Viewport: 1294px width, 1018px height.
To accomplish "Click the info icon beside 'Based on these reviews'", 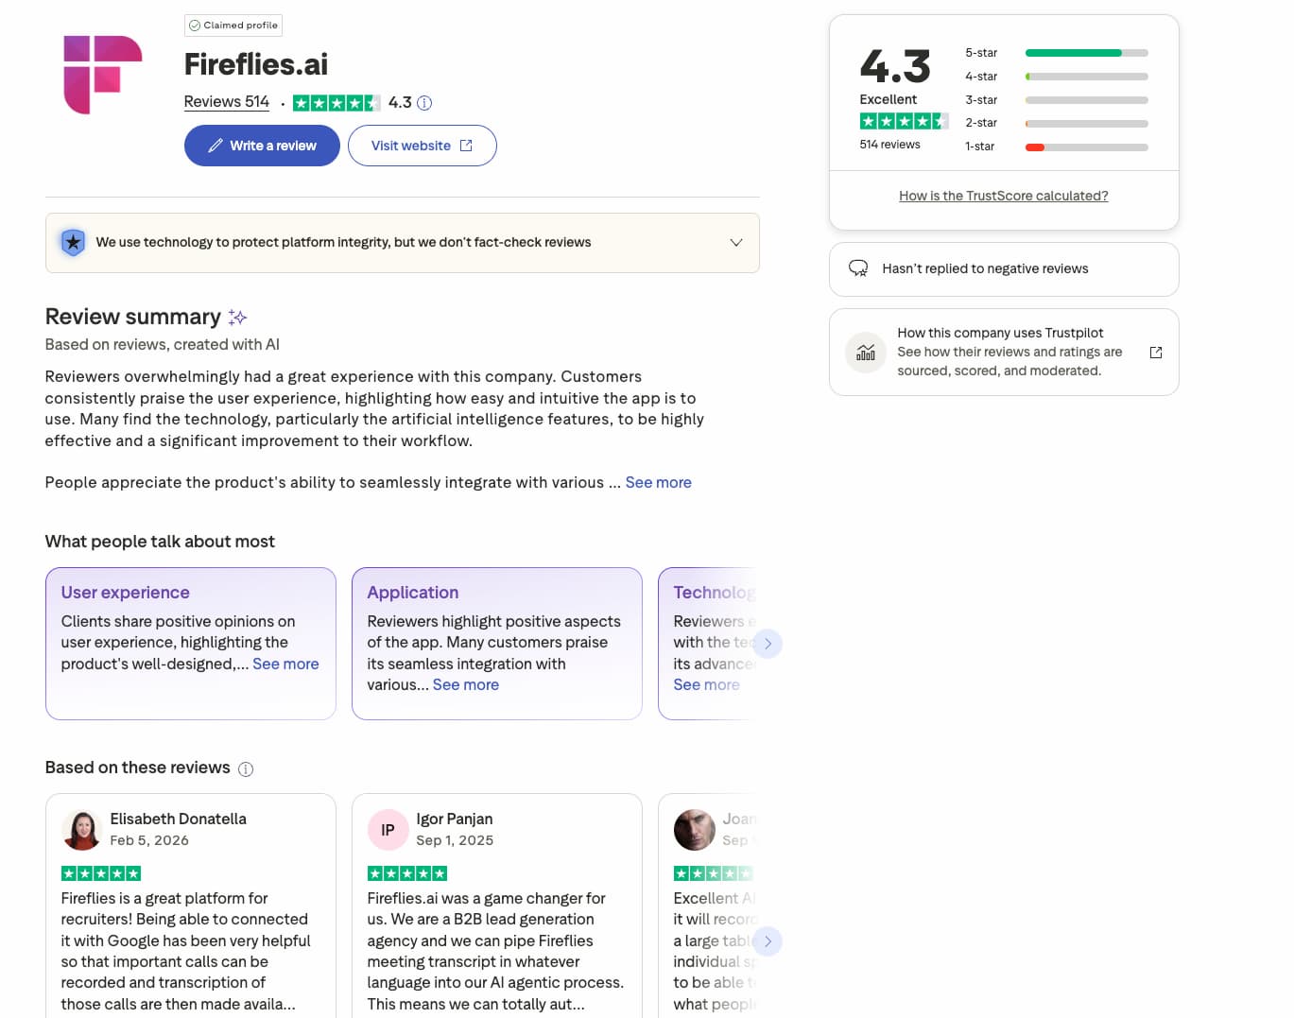I will [x=246, y=768].
